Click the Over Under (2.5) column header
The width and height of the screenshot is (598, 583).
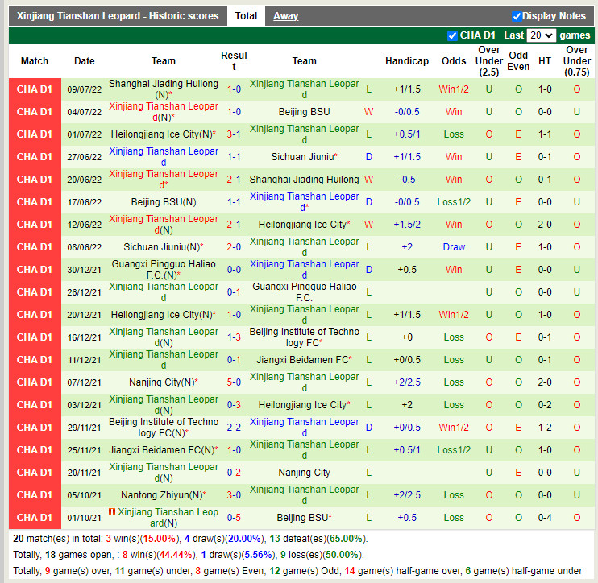[489, 61]
